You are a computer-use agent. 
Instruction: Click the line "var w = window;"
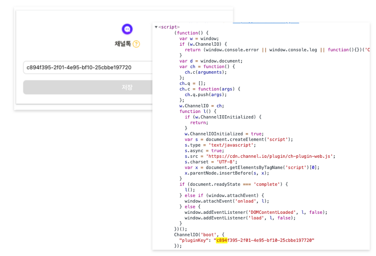(199, 39)
